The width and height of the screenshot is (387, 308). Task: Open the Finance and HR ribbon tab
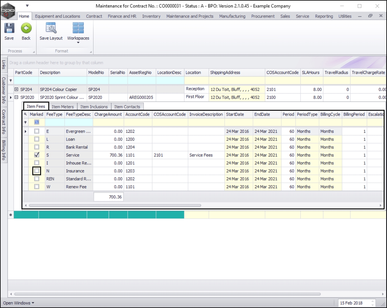pyautogui.click(x=122, y=16)
